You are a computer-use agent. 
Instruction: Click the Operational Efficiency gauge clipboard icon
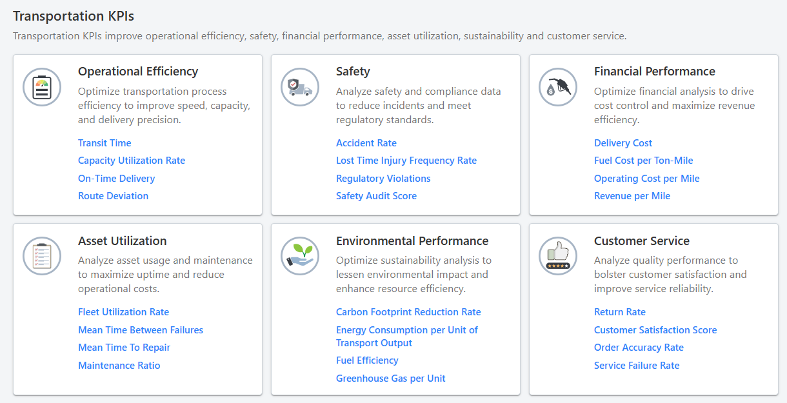[x=42, y=87]
